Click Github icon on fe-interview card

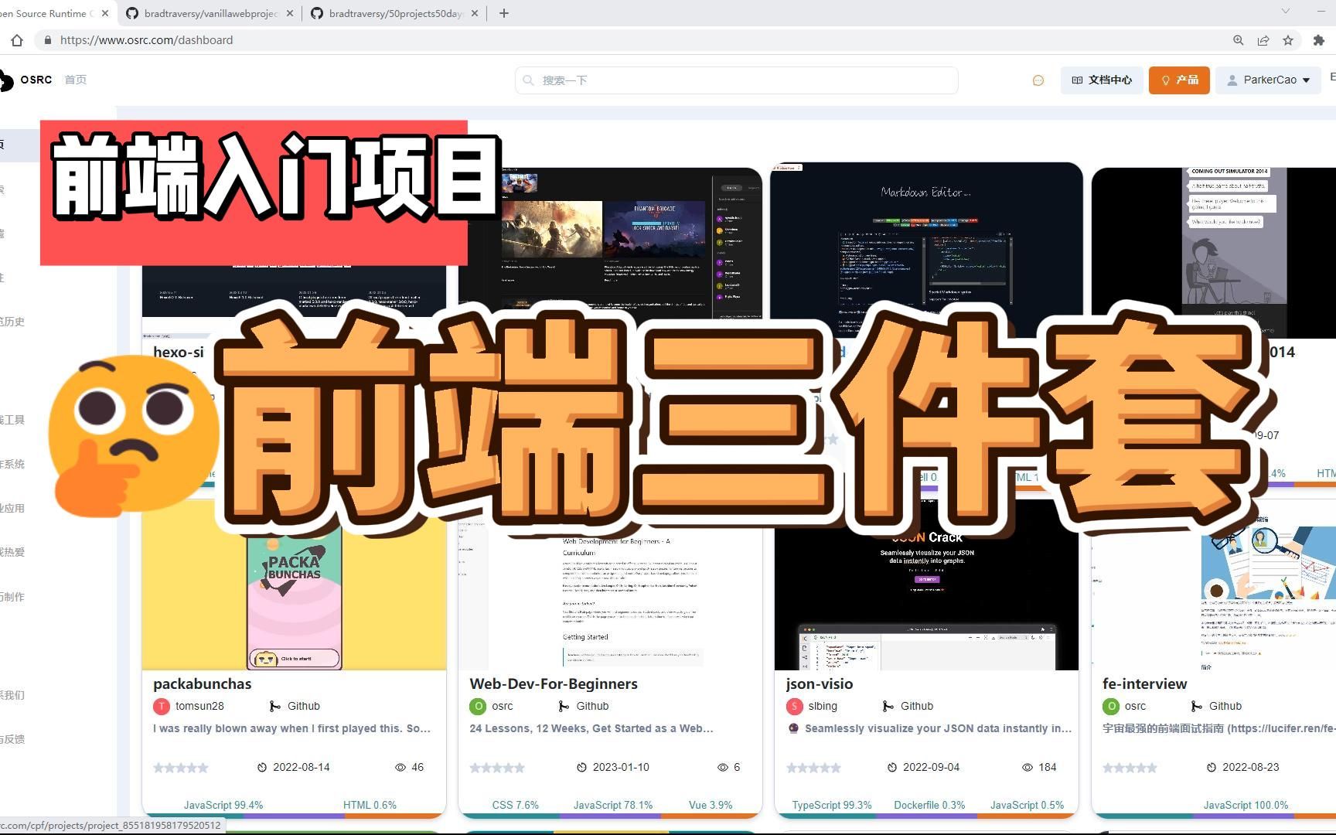(x=1196, y=706)
